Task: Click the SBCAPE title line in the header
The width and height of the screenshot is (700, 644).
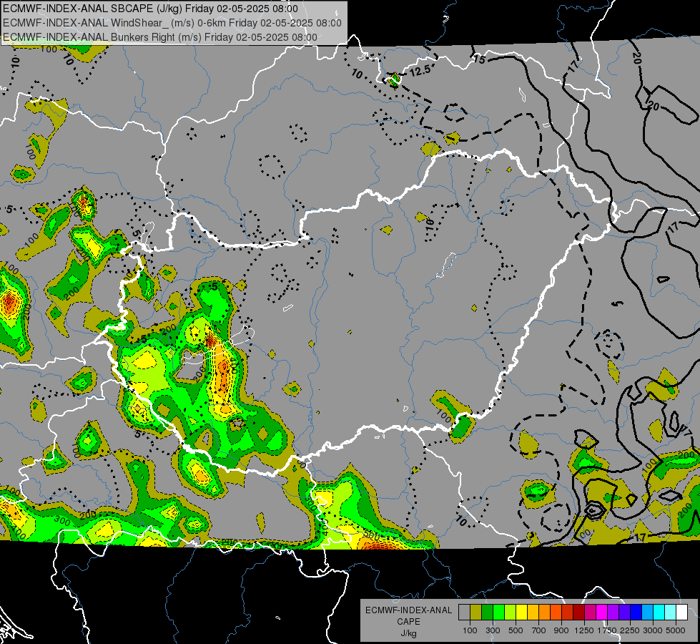Action: pos(150,9)
